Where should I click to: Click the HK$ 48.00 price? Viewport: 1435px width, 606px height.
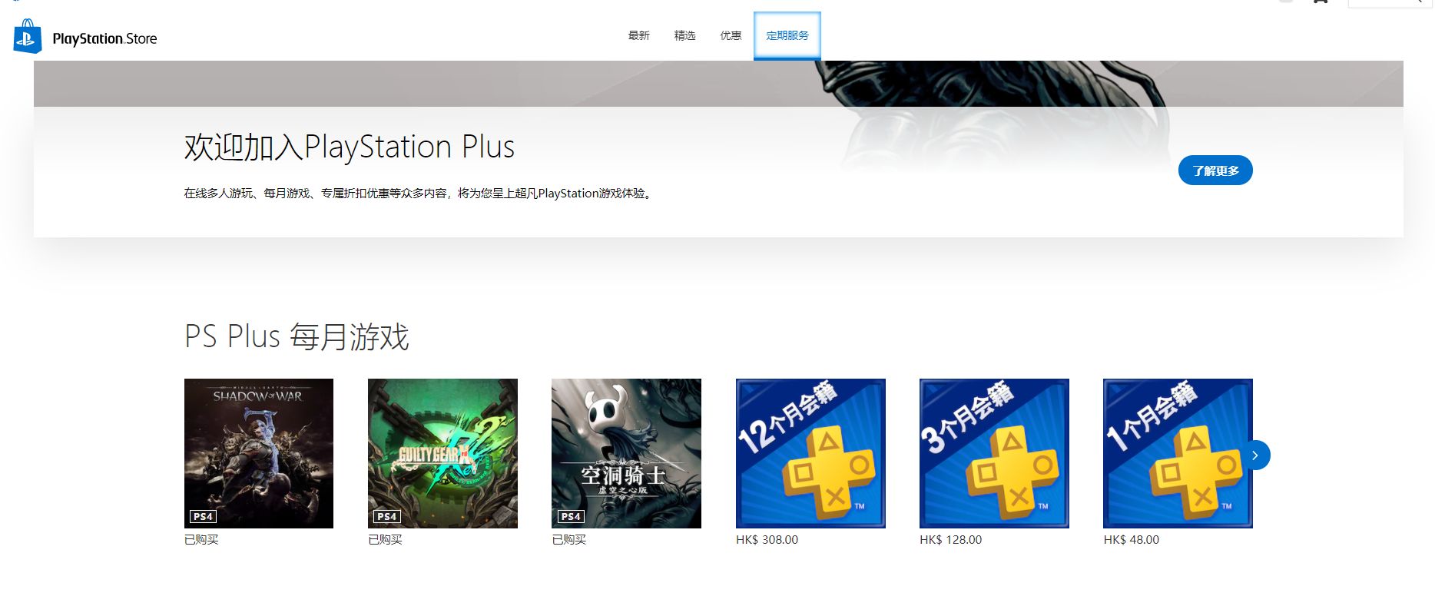click(x=1132, y=540)
